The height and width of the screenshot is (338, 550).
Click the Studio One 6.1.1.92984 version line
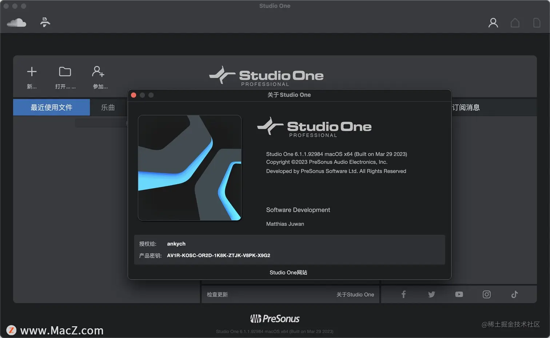336,154
